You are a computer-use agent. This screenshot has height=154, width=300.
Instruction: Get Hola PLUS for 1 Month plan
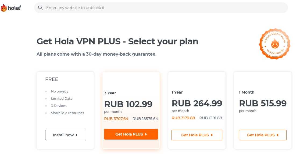pos(263,135)
